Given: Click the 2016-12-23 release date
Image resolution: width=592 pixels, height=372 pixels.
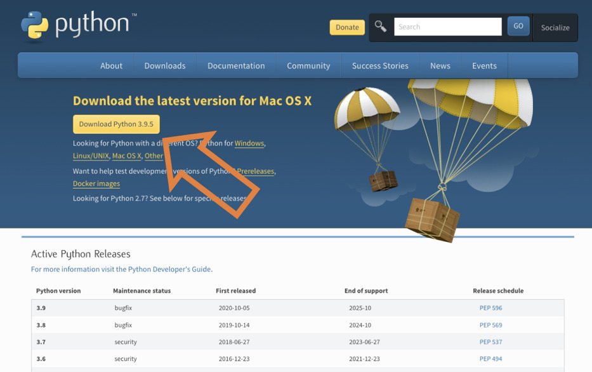Looking at the screenshot, I should tap(234, 359).
